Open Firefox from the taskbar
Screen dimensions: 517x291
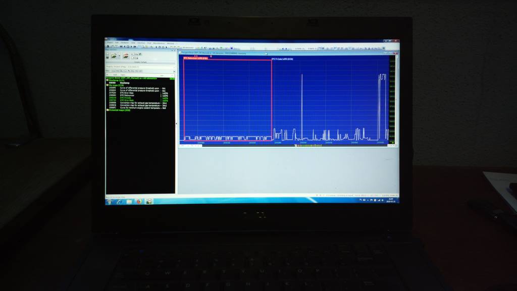[x=139, y=201]
